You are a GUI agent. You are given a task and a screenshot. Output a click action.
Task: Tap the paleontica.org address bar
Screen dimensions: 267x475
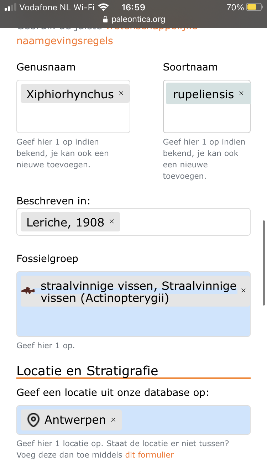pyautogui.click(x=138, y=19)
